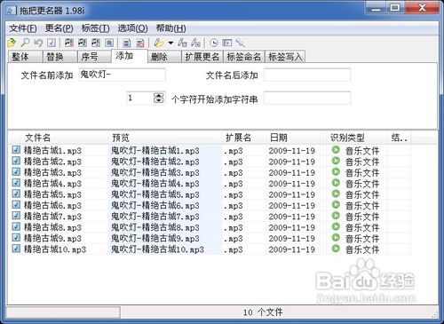
Task: Switch to the 整体 tab
Action: click(26, 57)
